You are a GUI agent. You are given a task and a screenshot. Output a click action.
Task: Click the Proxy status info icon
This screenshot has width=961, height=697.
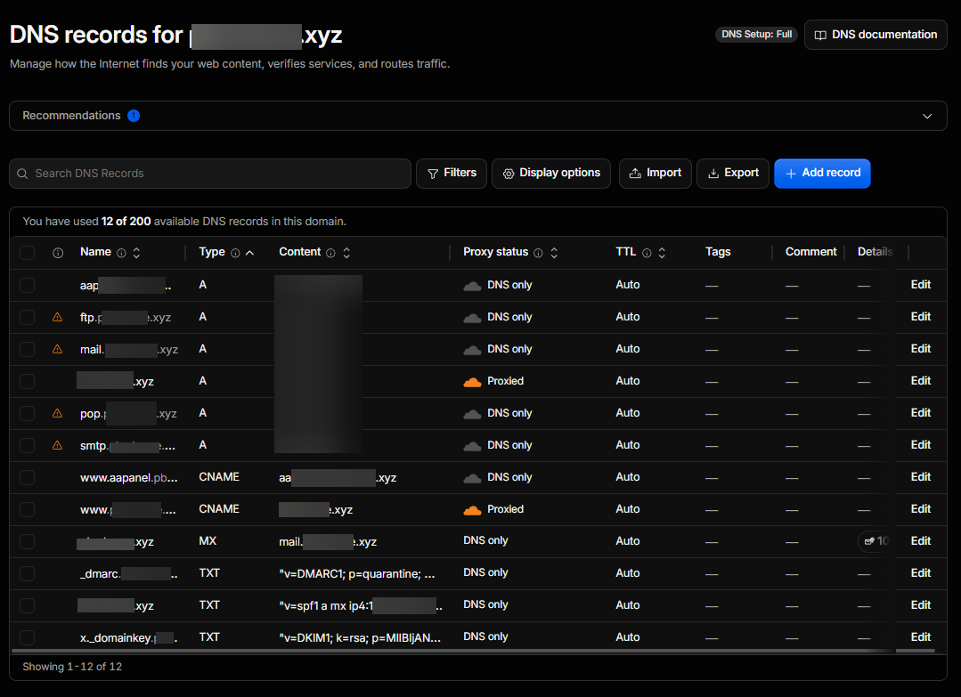coord(538,253)
